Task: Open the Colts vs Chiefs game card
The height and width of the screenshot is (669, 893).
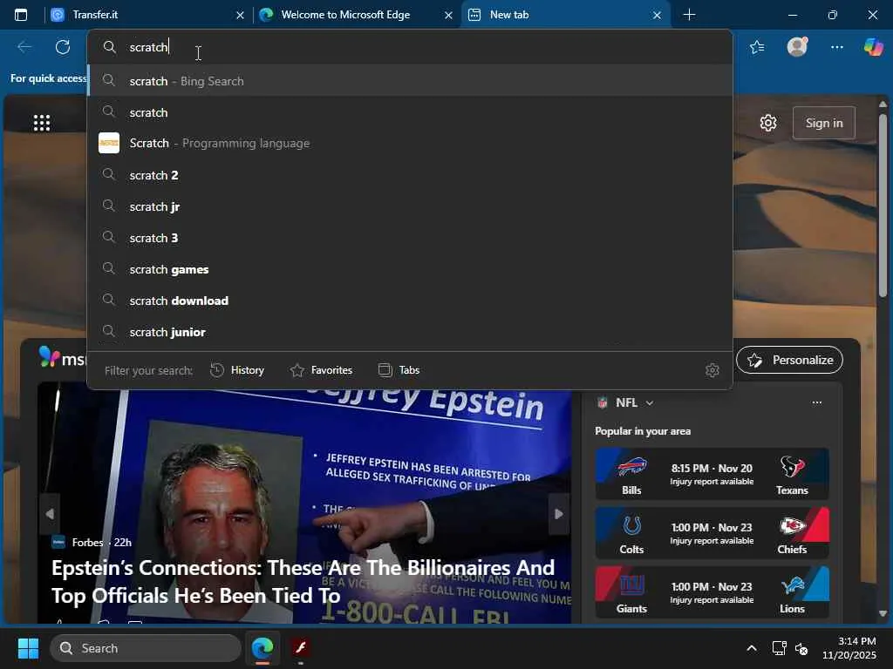Action: coord(712,533)
